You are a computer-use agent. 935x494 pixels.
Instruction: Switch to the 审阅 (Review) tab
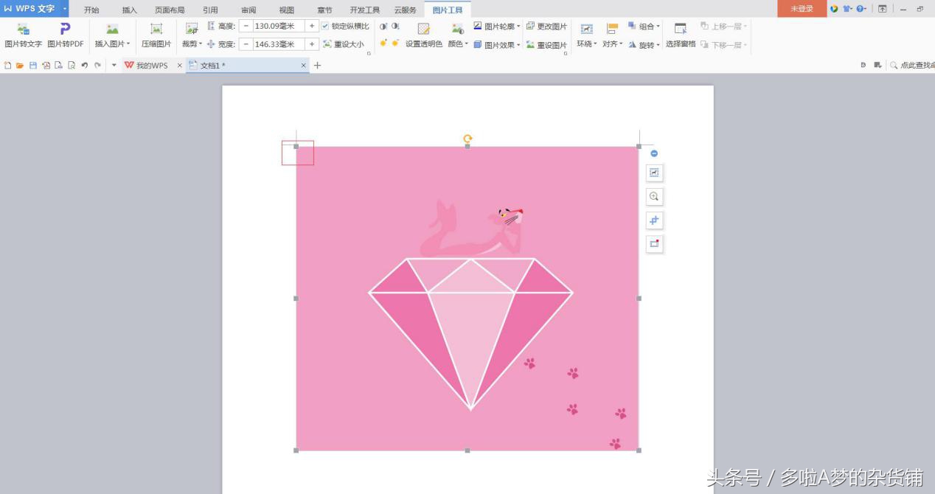click(248, 10)
